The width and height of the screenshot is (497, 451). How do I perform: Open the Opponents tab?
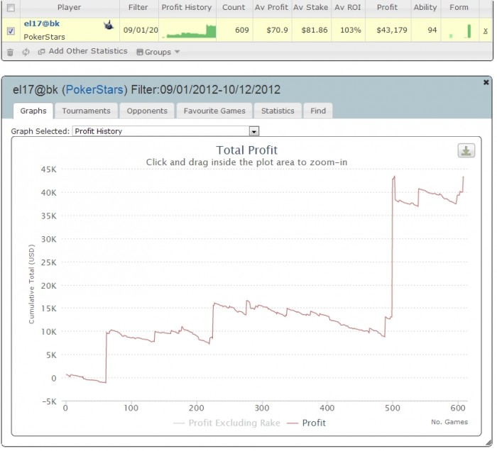click(x=147, y=111)
